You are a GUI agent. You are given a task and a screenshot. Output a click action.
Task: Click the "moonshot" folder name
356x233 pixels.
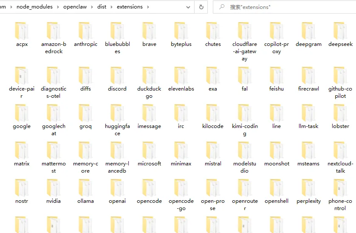coord(277,164)
